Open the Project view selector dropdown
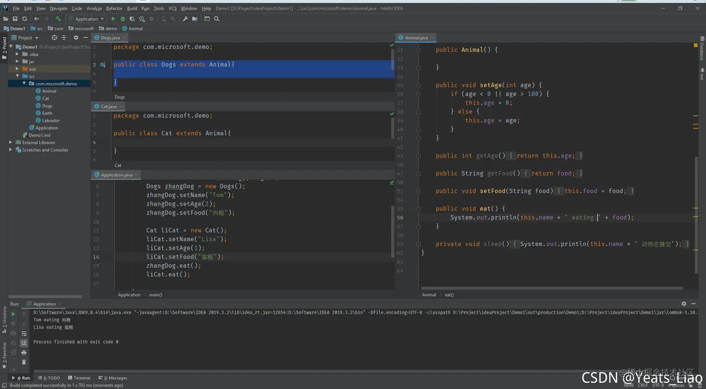The width and height of the screenshot is (706, 389). tap(25, 37)
